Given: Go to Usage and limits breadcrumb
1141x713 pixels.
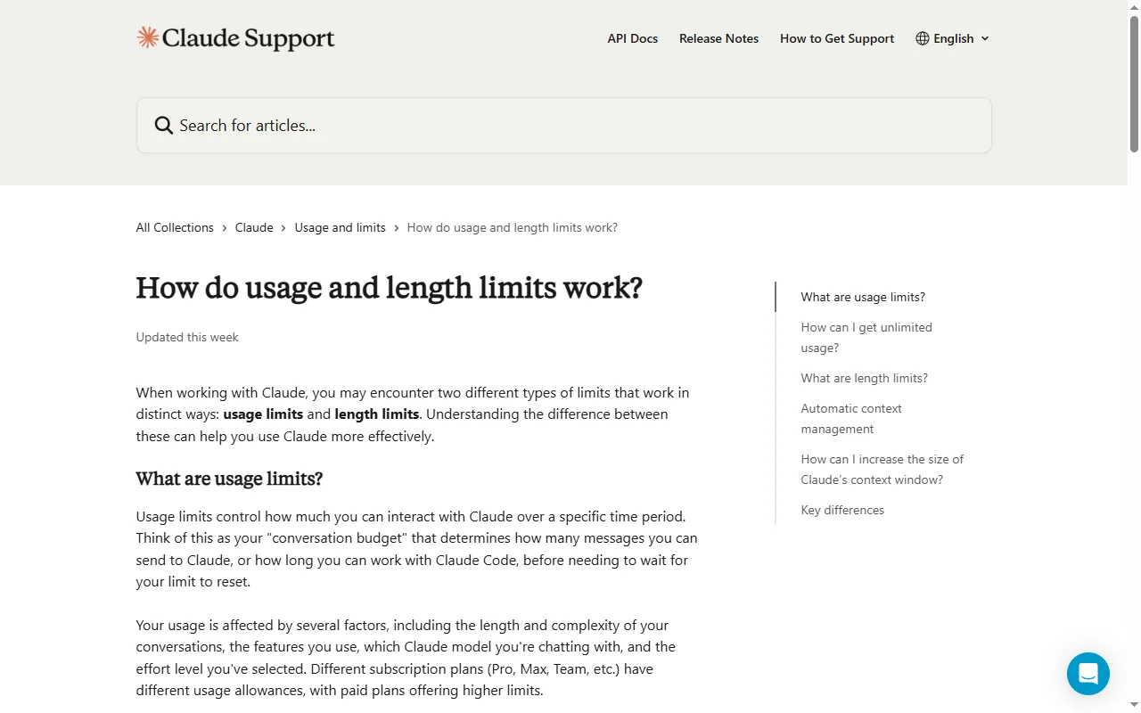Looking at the screenshot, I should [341, 227].
